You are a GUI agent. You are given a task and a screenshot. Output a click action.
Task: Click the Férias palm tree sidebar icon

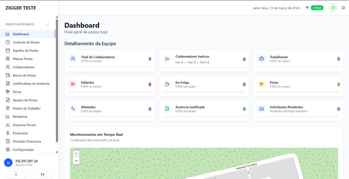point(8,92)
